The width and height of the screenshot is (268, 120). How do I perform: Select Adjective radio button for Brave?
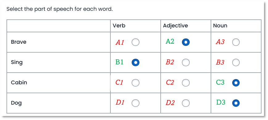click(x=186, y=42)
